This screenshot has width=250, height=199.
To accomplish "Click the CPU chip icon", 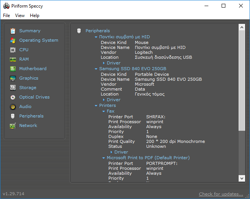I will [x=13, y=50].
